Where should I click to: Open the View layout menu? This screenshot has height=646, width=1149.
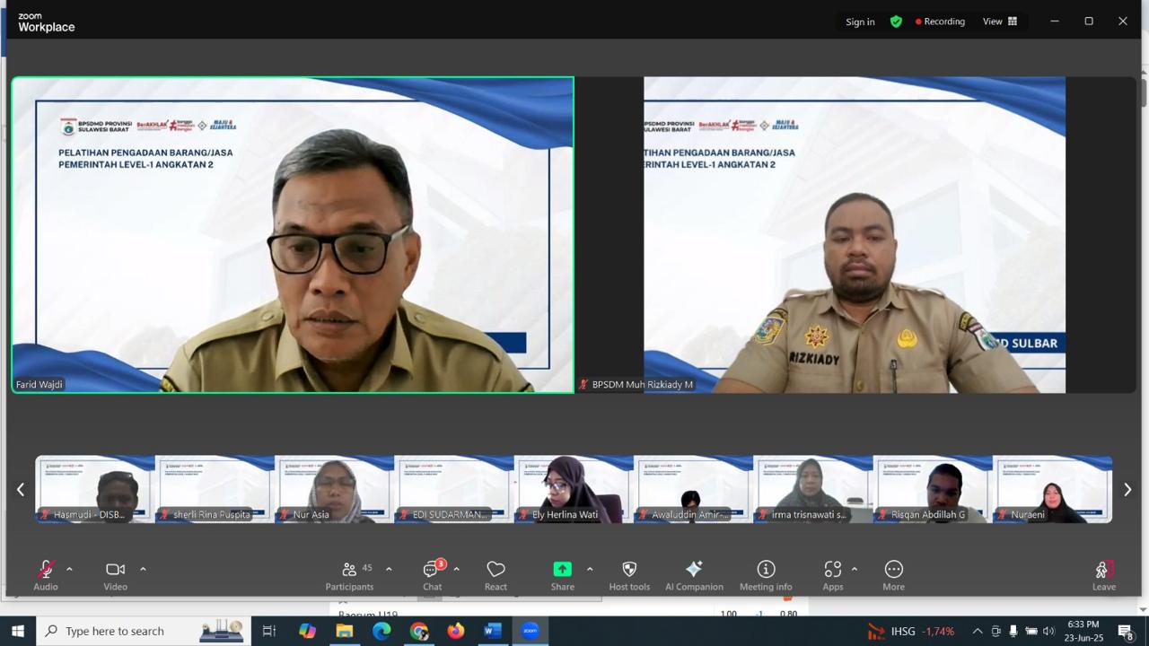coord(999,22)
